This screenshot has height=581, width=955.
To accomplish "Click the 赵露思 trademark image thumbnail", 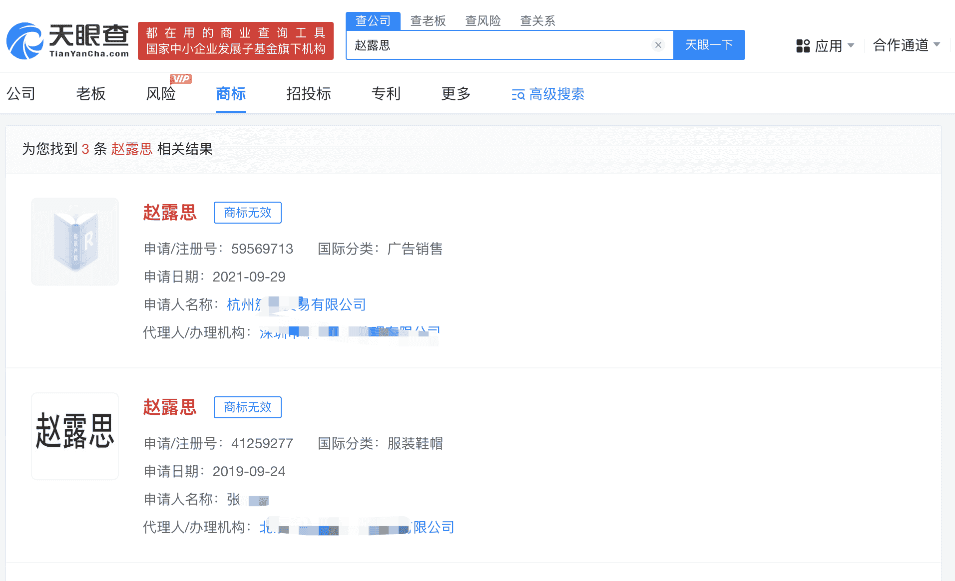I will (74, 436).
